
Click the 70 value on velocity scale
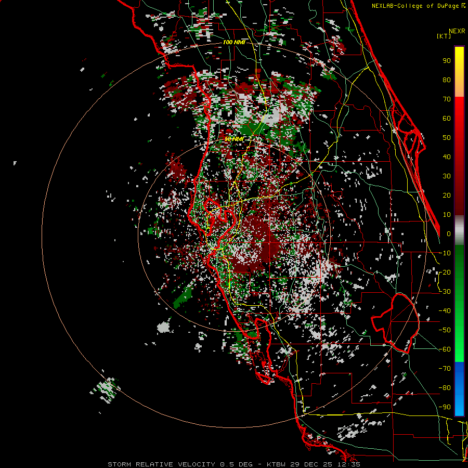[447, 99]
